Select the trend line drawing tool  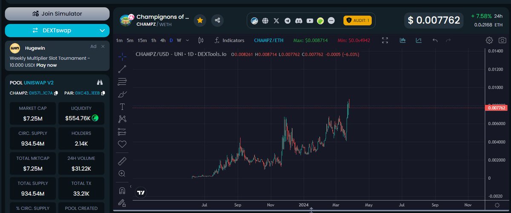click(x=122, y=69)
